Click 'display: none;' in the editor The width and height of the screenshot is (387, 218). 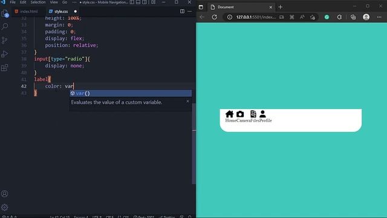pos(65,66)
